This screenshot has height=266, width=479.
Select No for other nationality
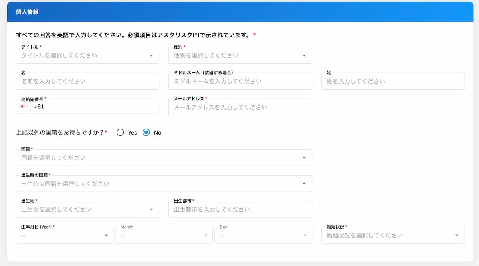coord(146,133)
